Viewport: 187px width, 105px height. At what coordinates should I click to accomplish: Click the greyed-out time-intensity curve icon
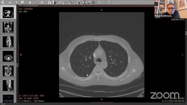[x=102, y=2]
